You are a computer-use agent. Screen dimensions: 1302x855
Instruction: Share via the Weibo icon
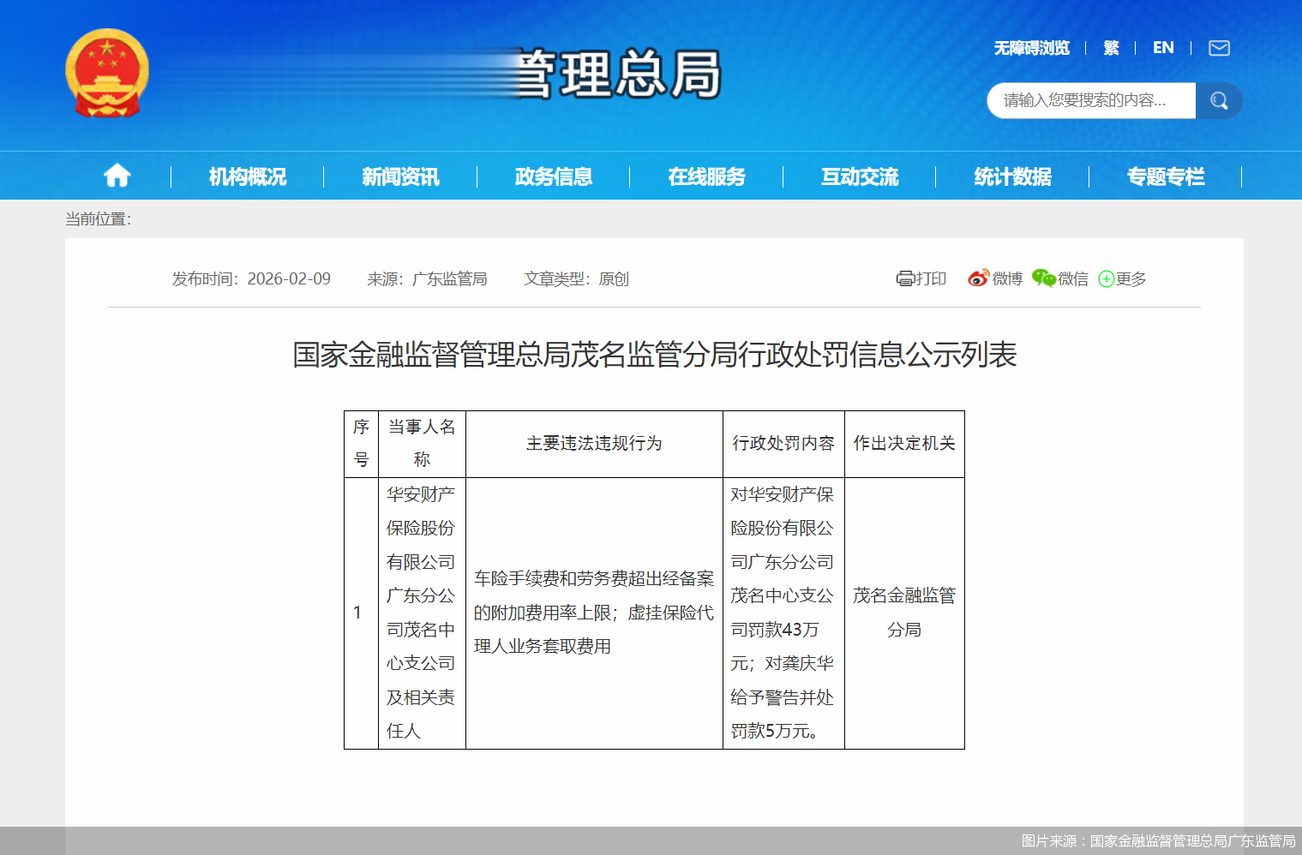978,278
